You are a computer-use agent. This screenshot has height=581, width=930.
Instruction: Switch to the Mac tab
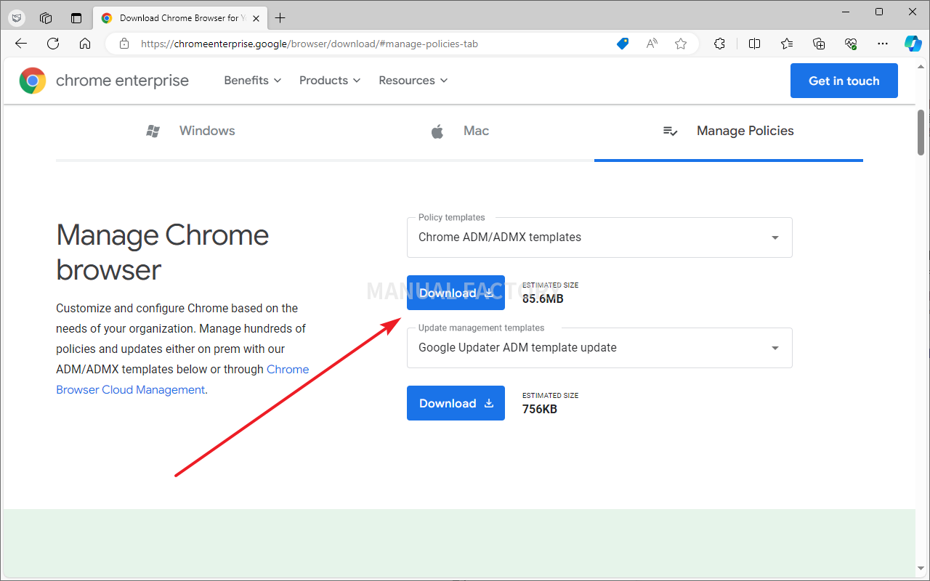tap(459, 131)
